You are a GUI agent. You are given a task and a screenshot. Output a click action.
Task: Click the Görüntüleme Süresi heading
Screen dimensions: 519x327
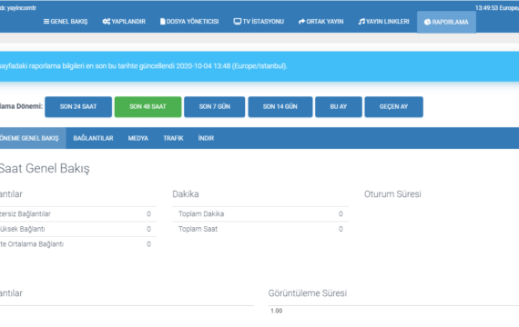pos(308,293)
